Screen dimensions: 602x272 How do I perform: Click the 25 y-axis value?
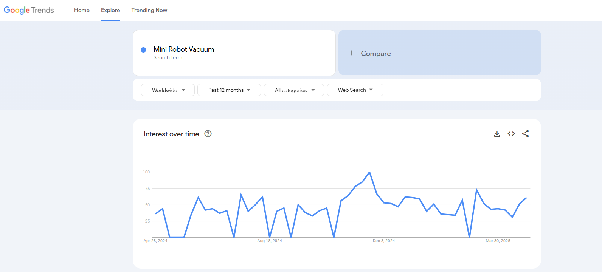pyautogui.click(x=147, y=221)
